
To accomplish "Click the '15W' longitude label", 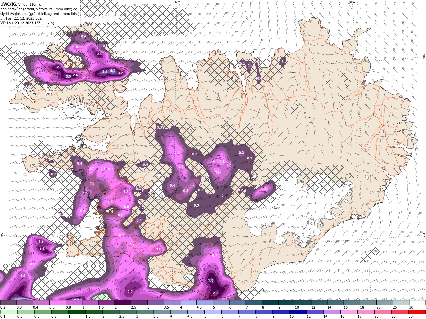I will click(352, 2).
